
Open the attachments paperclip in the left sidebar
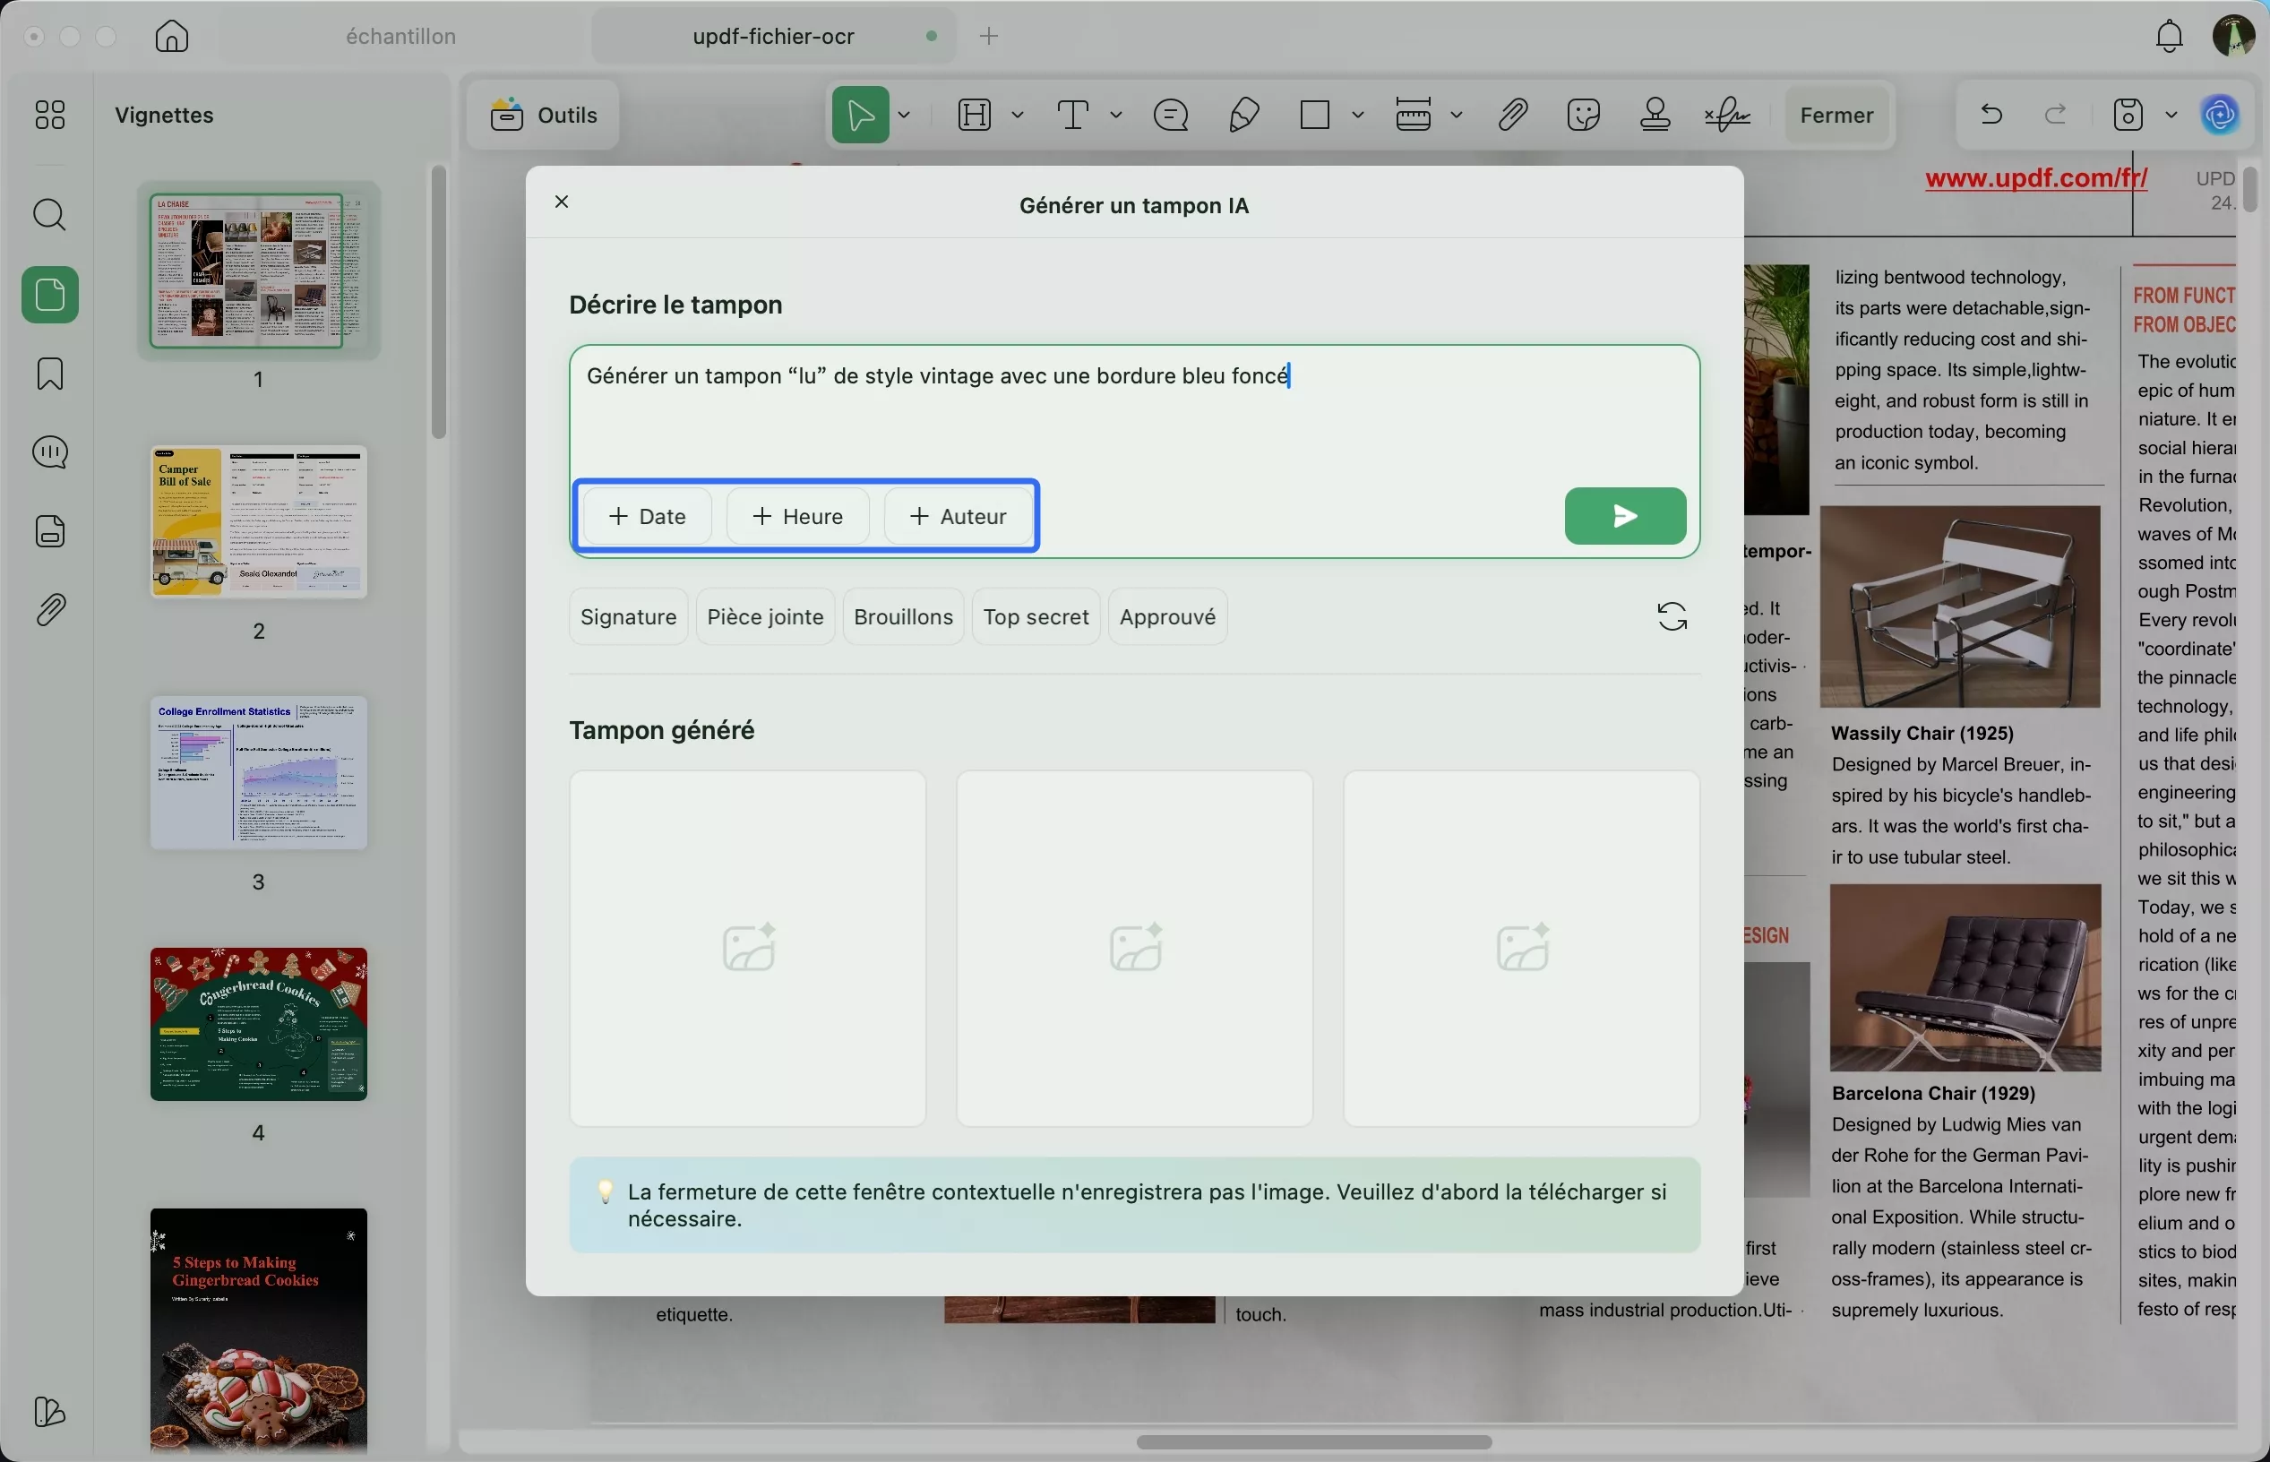coord(49,609)
